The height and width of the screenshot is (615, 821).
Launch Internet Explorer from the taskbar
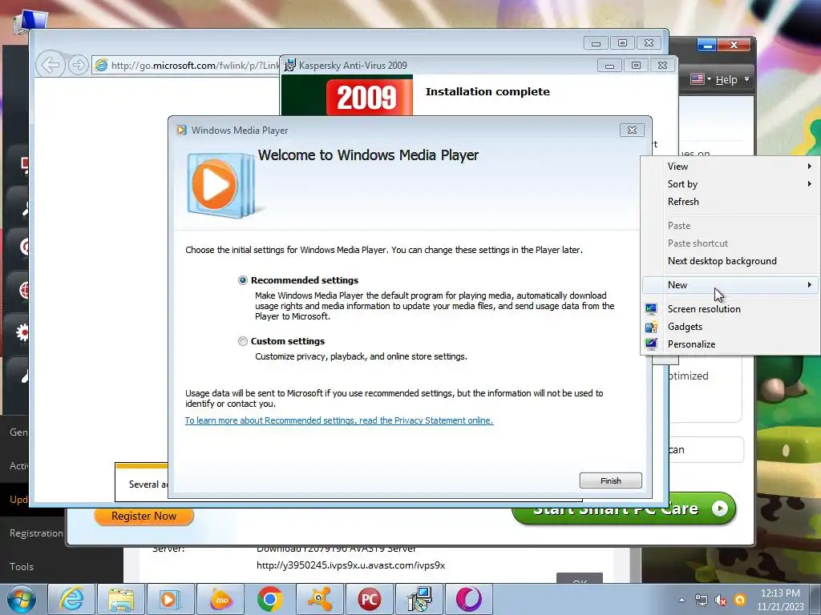[71, 599]
